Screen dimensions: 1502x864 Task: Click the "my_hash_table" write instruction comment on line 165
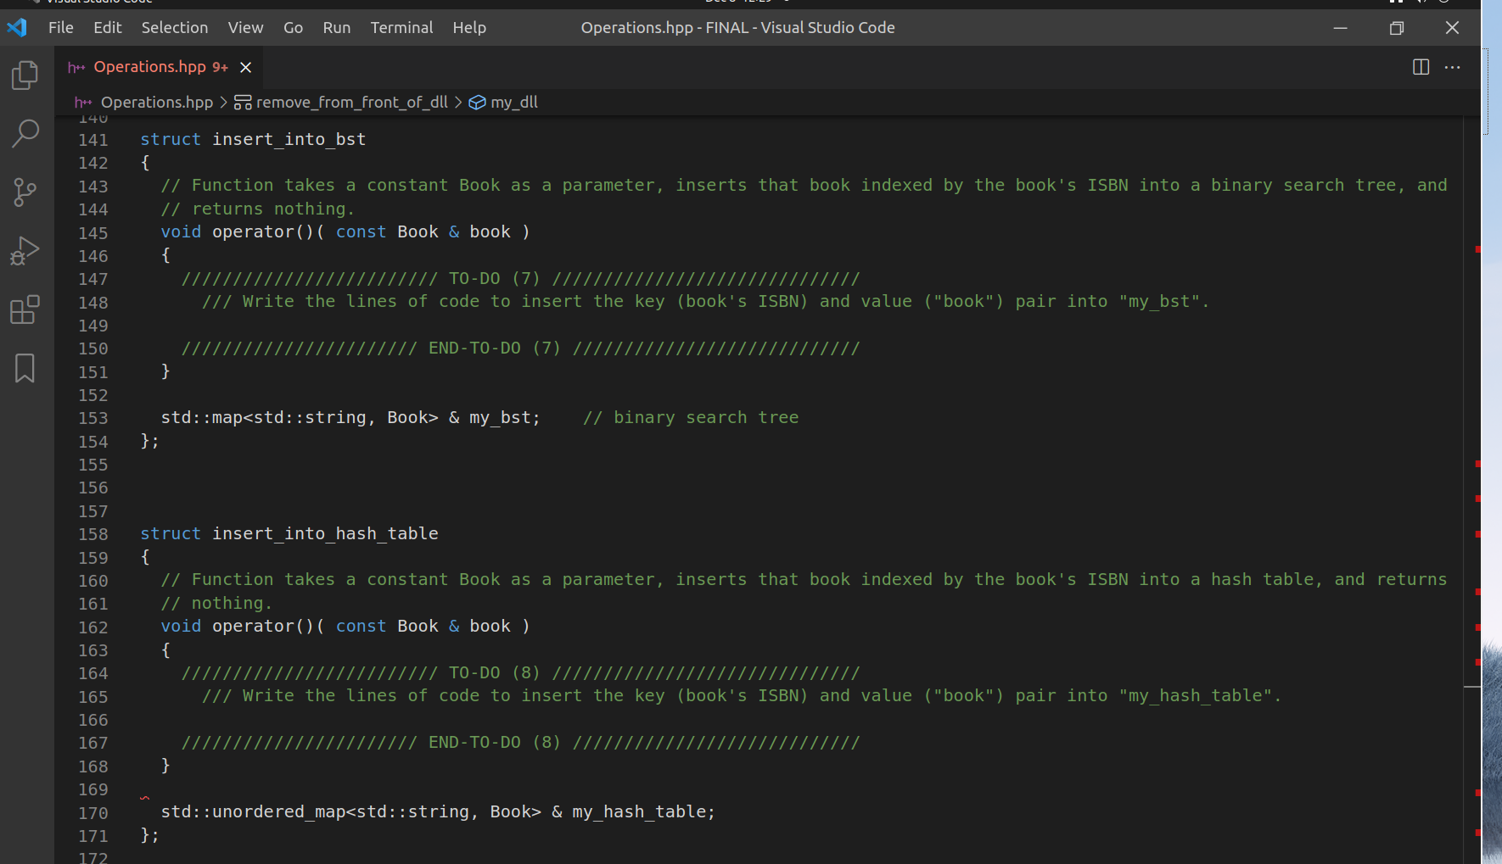pos(742,695)
